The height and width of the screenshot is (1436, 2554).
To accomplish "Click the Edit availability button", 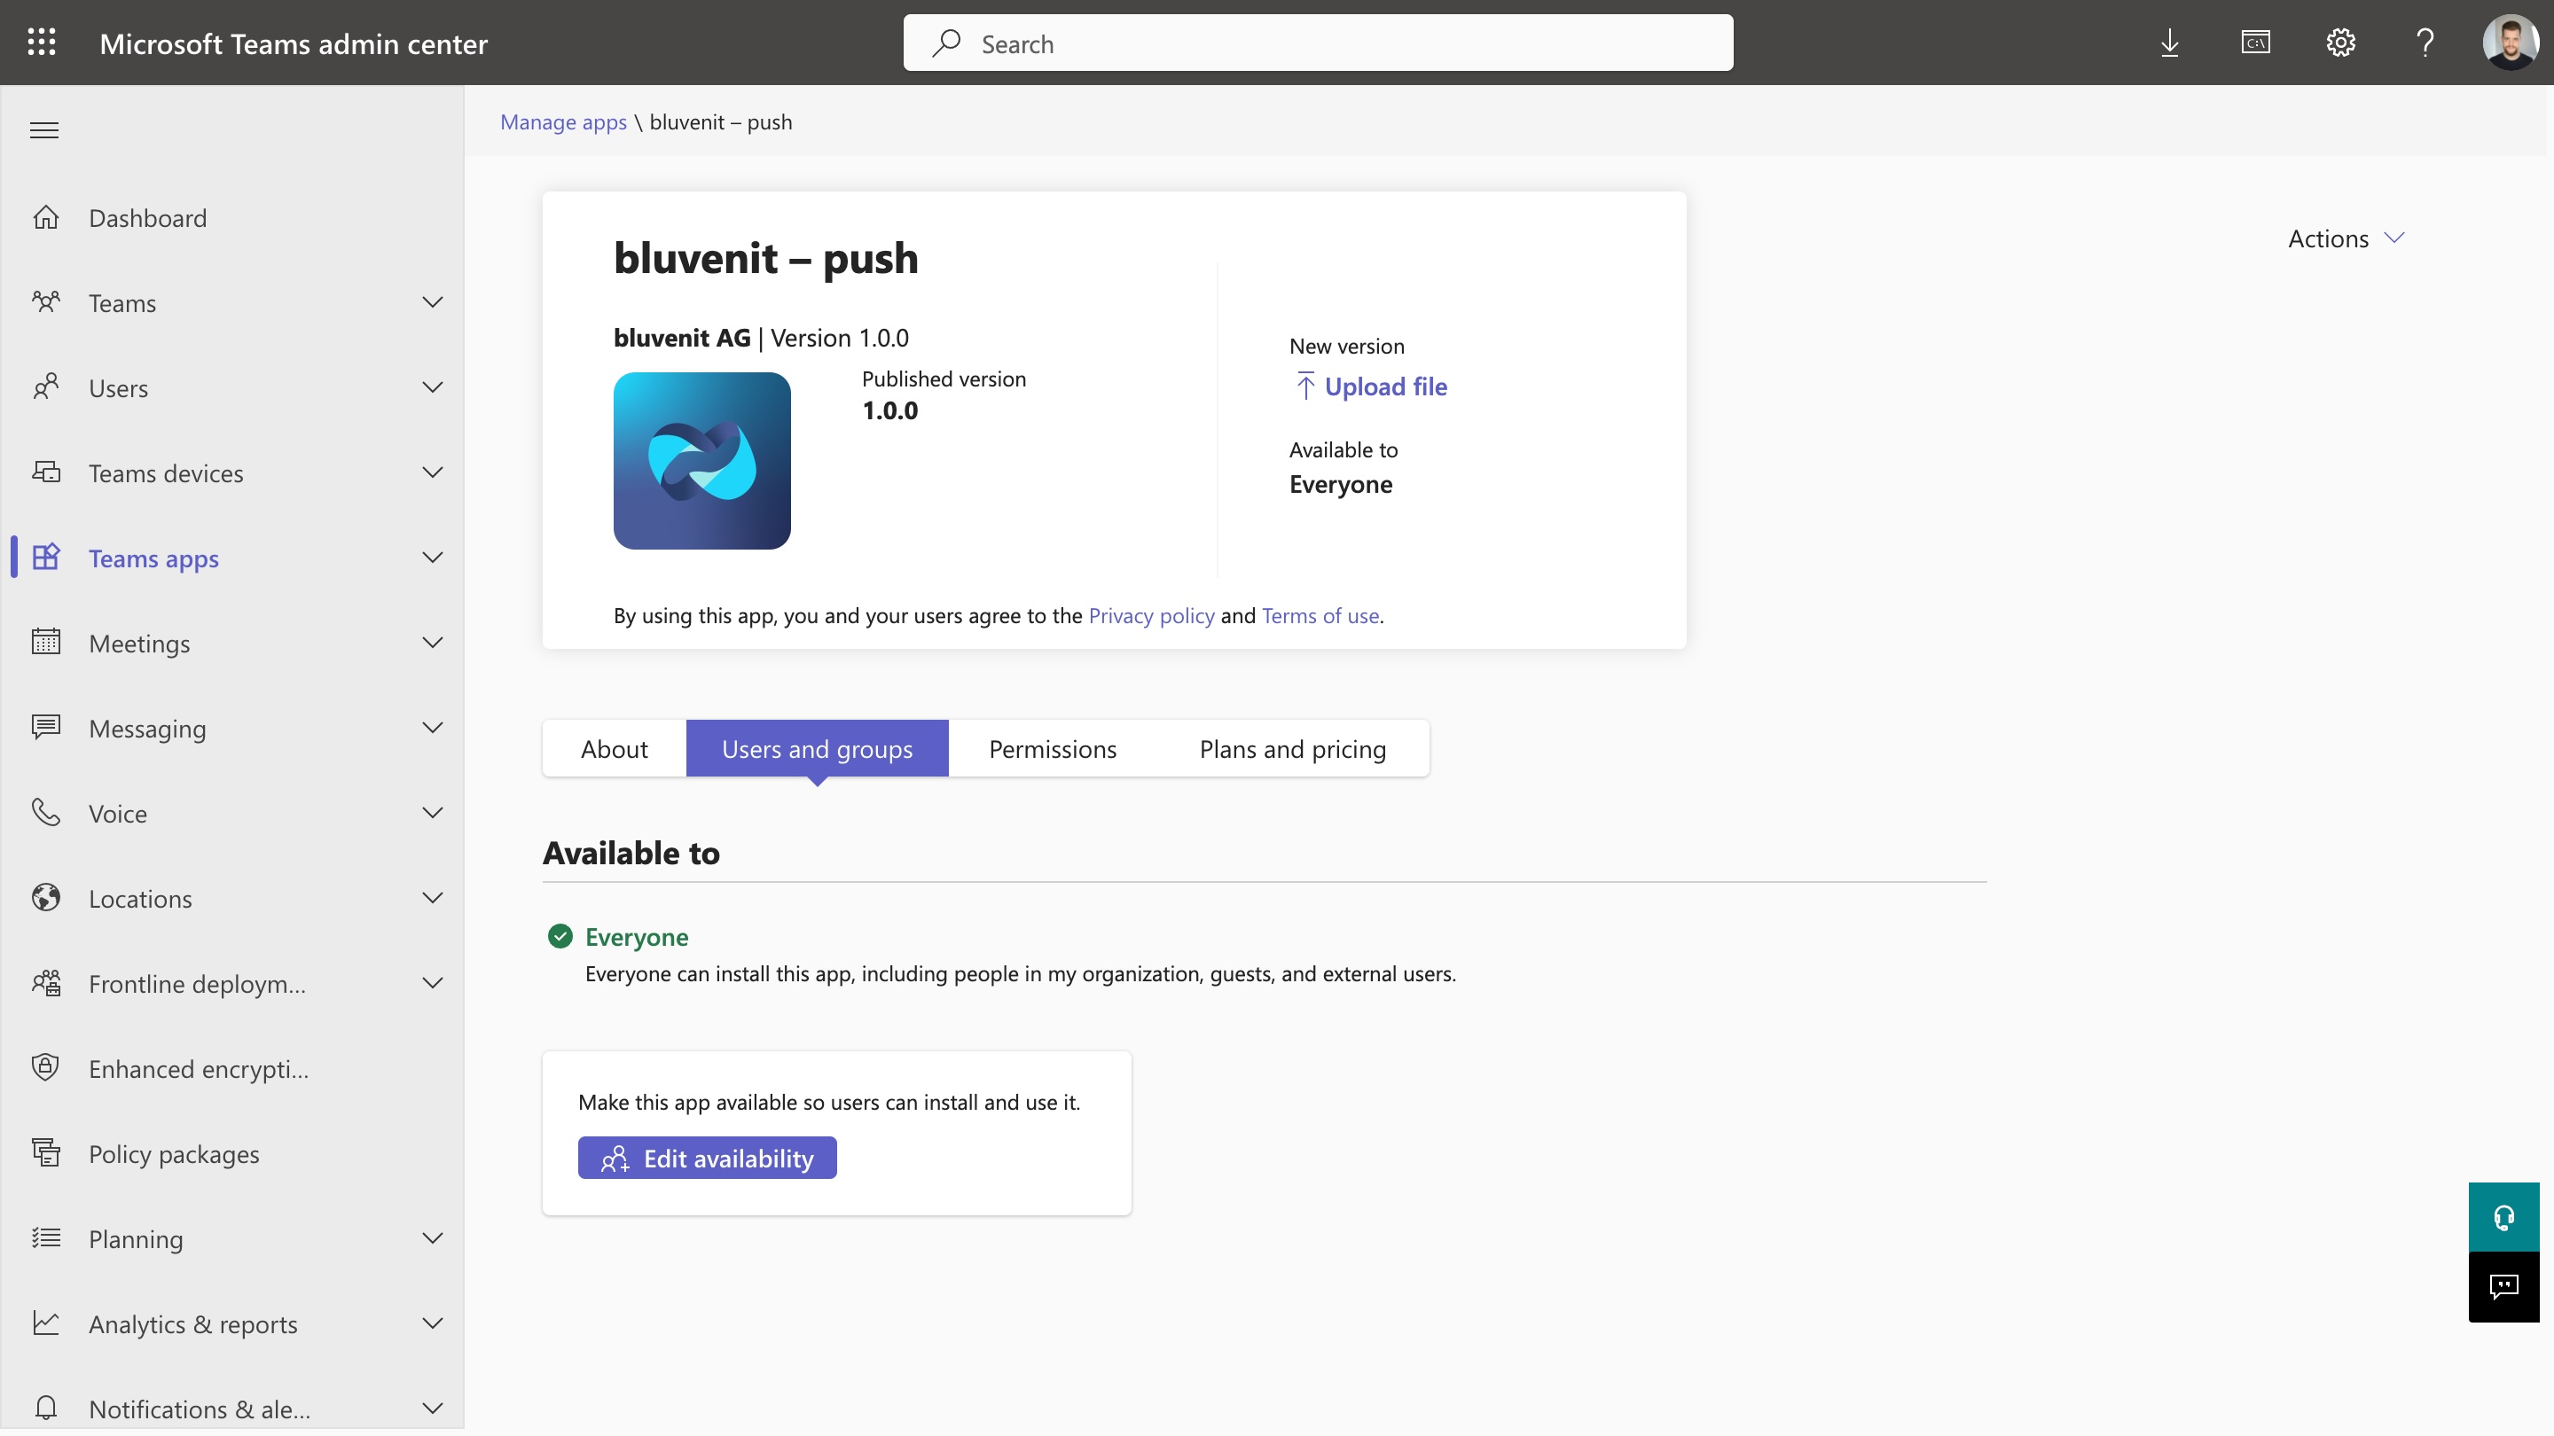I will 707,1159.
